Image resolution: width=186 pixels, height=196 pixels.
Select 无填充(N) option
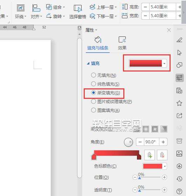[104, 75]
